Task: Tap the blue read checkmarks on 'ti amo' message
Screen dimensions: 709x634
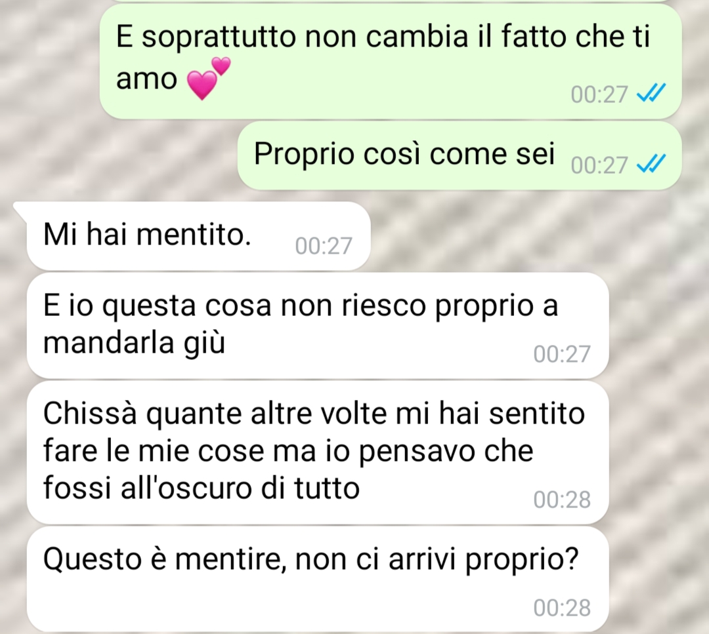Action: (651, 94)
